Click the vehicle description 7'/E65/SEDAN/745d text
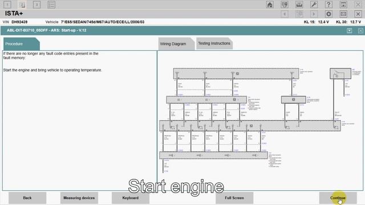 click(x=103, y=22)
